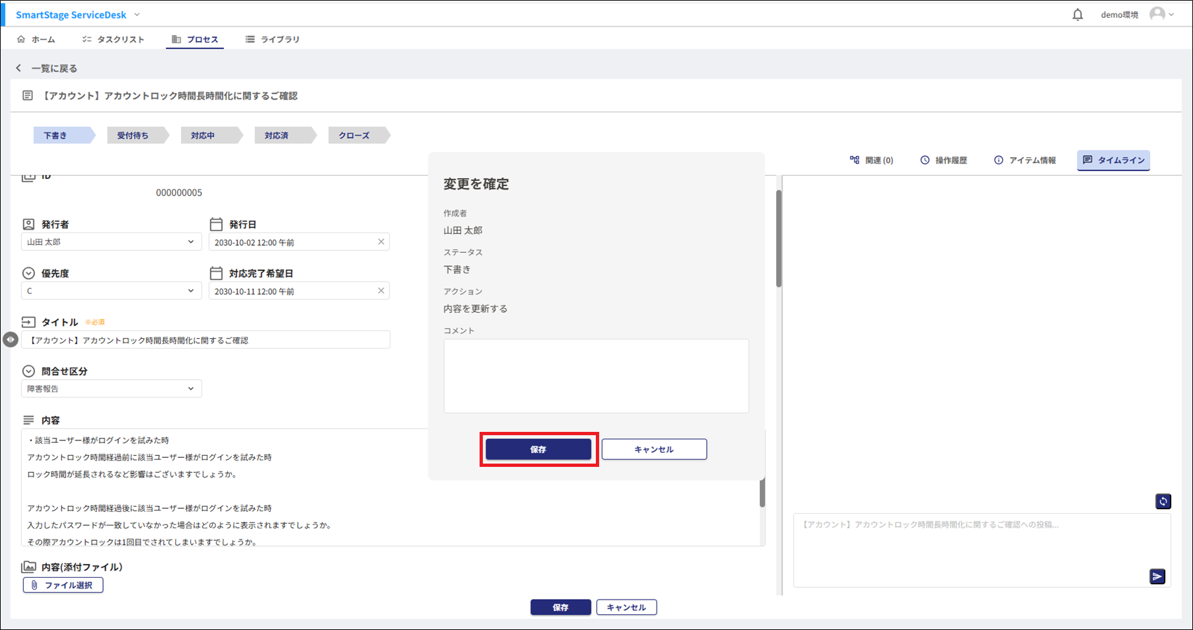Attach a file with ファイル選択
The image size is (1193, 630).
(x=63, y=585)
